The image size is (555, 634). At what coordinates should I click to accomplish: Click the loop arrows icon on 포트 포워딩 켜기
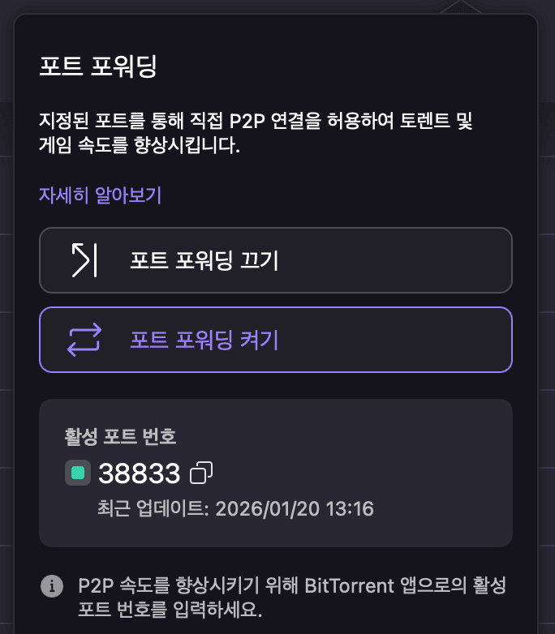[x=84, y=340]
